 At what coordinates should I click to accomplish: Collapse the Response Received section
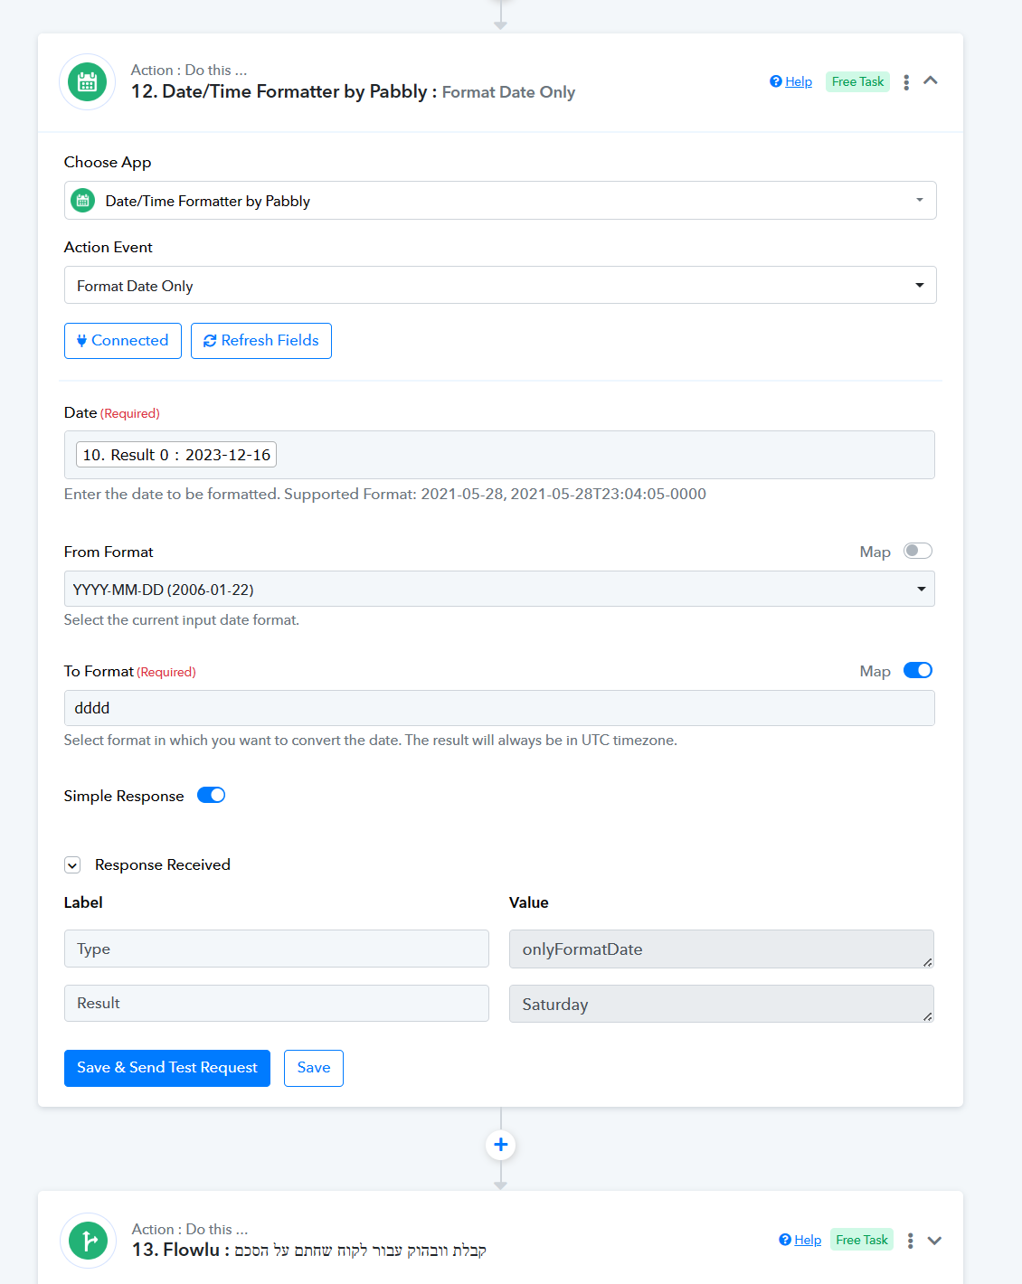(x=72, y=865)
